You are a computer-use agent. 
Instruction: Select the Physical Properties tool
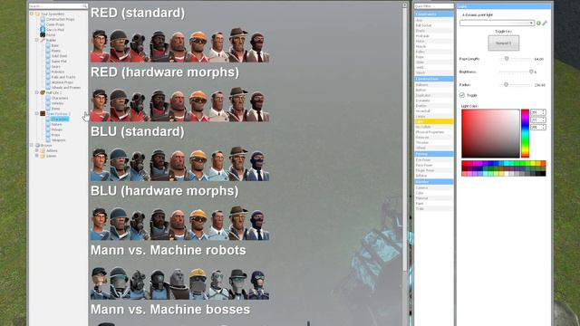tap(434, 132)
